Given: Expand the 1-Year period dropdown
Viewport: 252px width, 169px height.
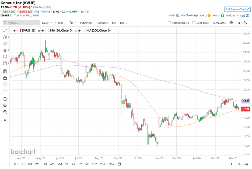Looking at the screenshot, I should point(60,23).
